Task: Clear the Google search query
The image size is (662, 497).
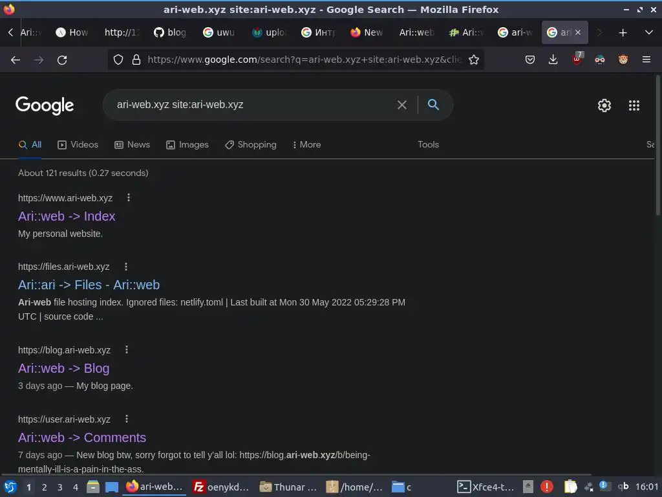Action: pyautogui.click(x=402, y=105)
